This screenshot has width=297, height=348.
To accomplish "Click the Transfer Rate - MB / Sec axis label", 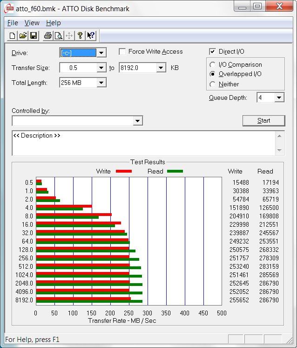I will point(122,320).
